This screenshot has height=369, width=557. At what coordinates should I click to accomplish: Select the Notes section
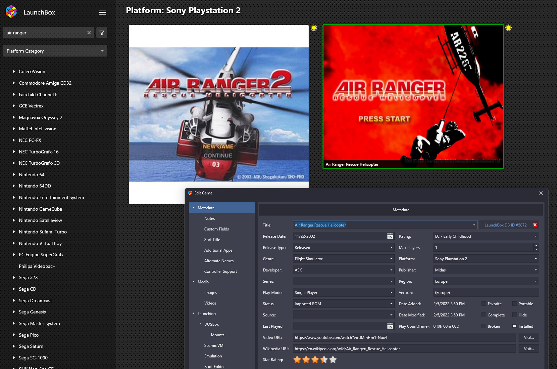point(210,219)
